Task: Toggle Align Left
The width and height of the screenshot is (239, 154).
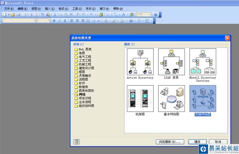Action: tap(72, 20)
